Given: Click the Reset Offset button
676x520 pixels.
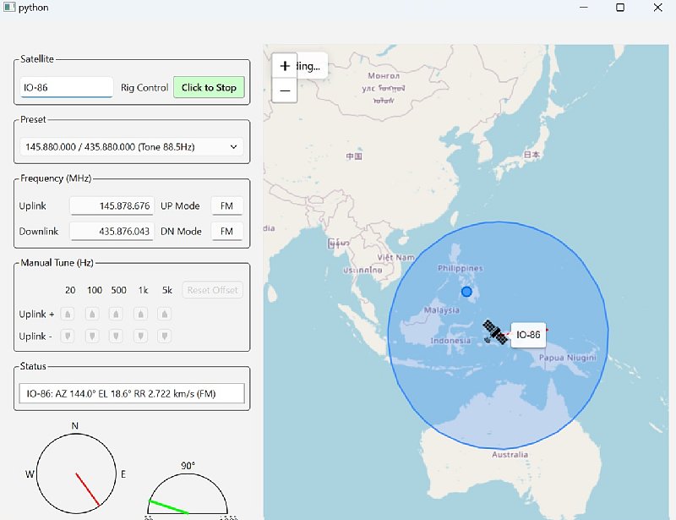Looking at the screenshot, I should click(212, 290).
